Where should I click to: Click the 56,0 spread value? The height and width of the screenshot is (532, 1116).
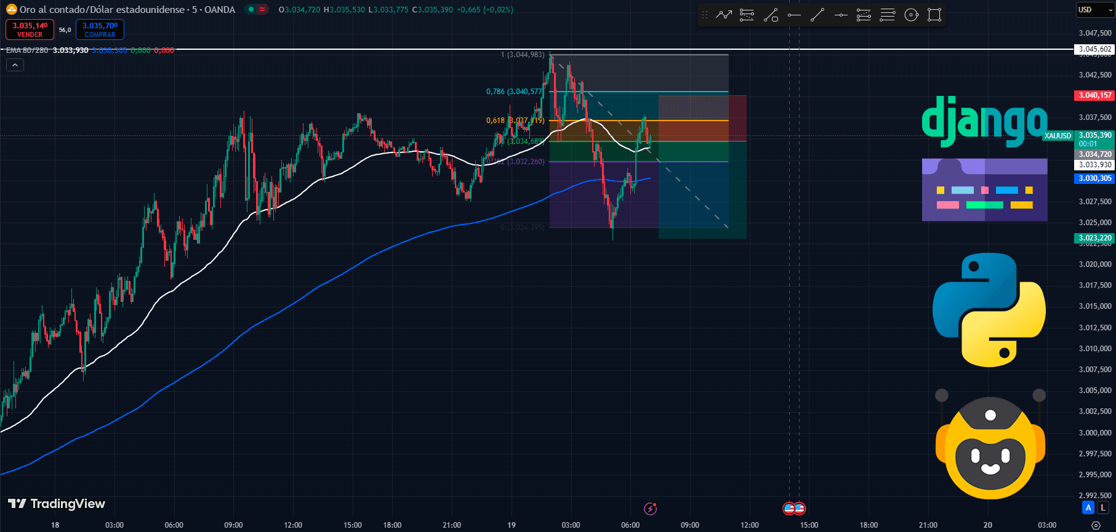pos(65,30)
